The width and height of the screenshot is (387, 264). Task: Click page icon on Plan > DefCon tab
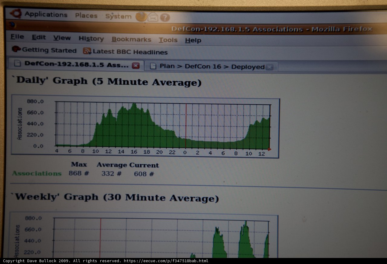[x=153, y=66]
